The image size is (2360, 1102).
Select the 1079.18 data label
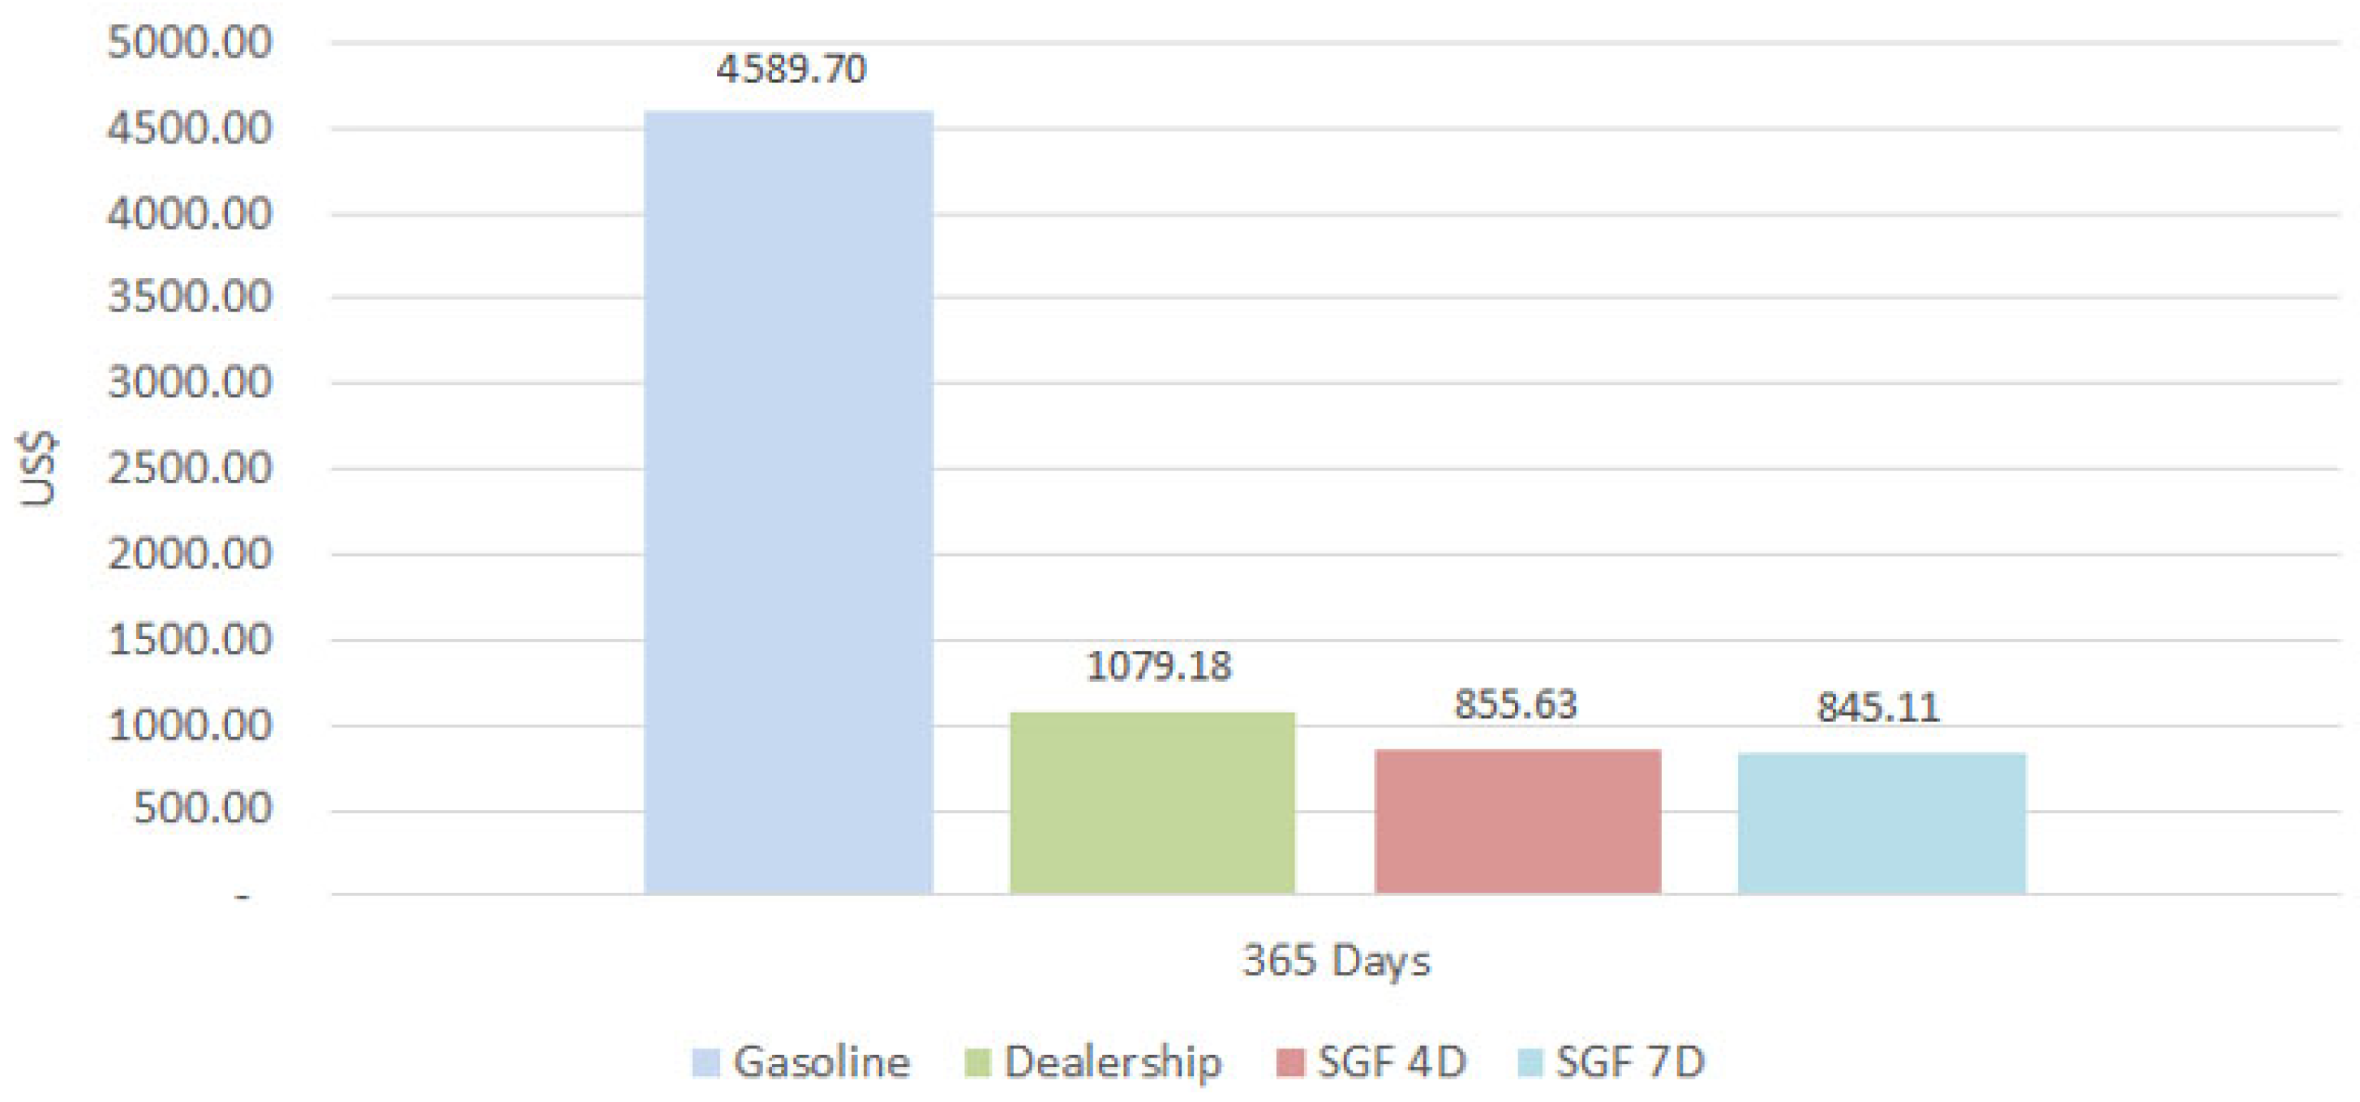(1158, 666)
